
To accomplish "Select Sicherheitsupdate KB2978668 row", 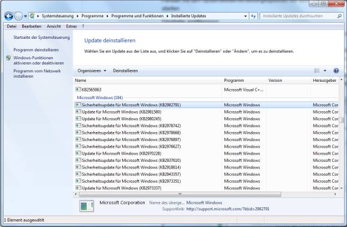I will click(206, 133).
